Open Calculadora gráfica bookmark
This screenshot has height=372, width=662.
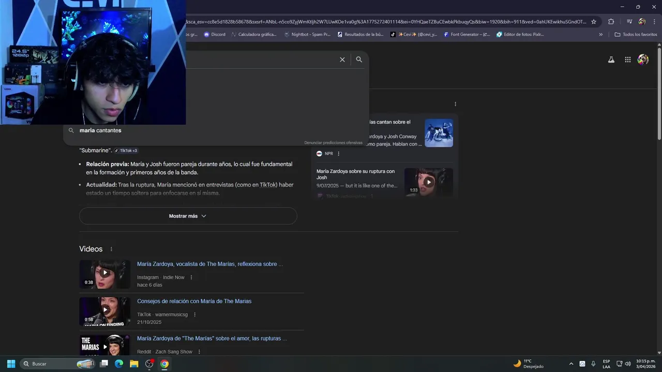[x=253, y=35]
